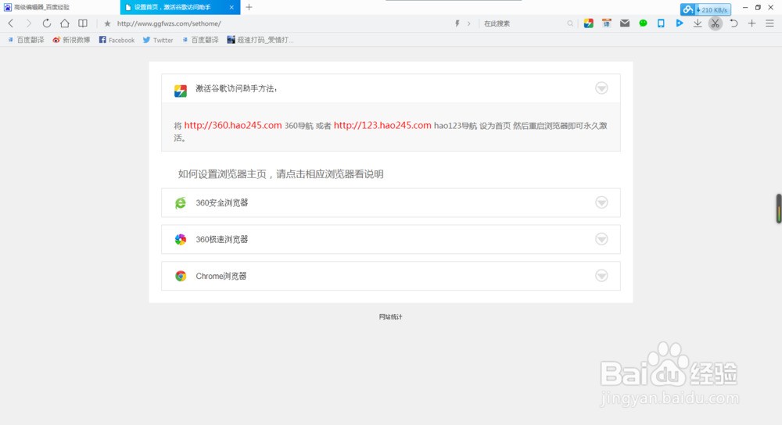
Task: Reload the page with the refresh icon
Action: (x=46, y=23)
